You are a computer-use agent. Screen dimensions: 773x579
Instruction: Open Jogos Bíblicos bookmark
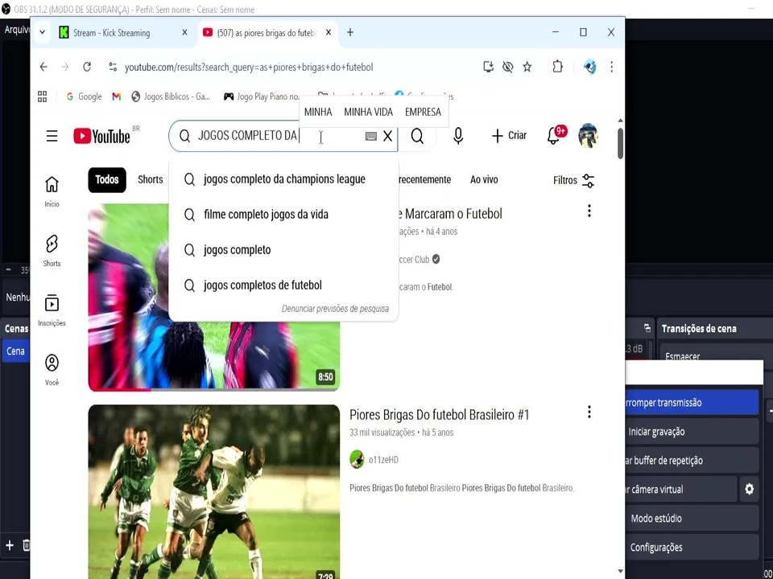(171, 96)
